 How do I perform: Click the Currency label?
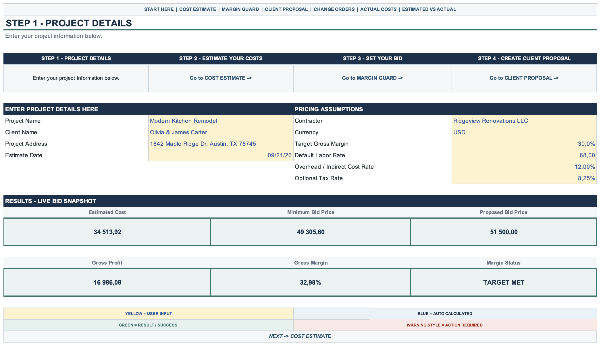[x=306, y=132]
